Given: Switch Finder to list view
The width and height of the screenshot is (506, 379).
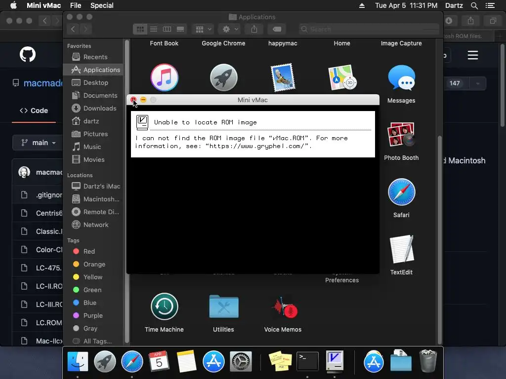Looking at the screenshot, I should (x=154, y=29).
